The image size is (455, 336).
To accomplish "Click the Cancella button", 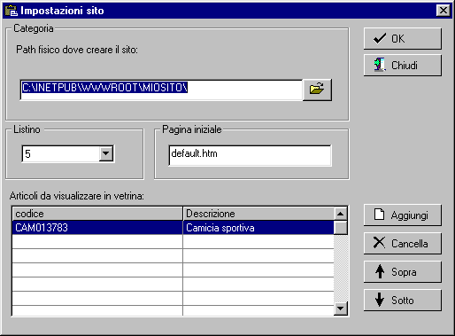I will [403, 243].
